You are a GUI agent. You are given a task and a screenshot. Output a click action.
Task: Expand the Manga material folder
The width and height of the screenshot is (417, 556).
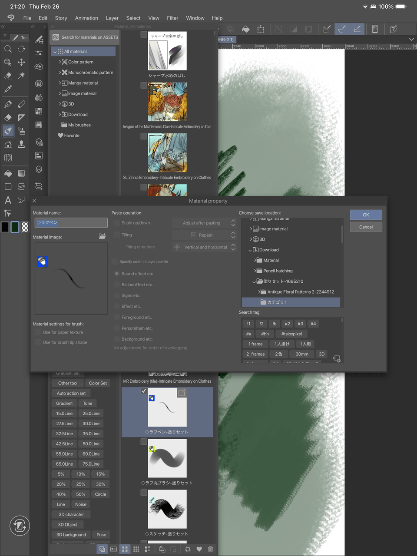point(60,83)
